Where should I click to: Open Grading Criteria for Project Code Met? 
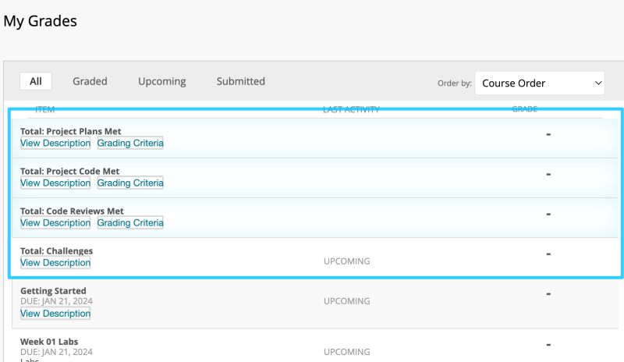[x=130, y=183]
